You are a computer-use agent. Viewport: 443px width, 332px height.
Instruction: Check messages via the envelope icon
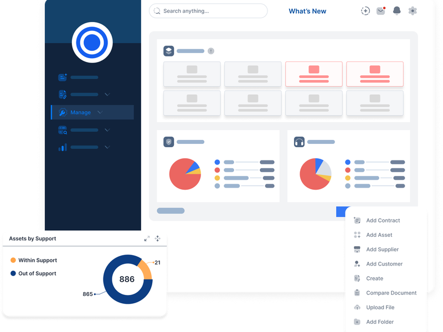380,11
